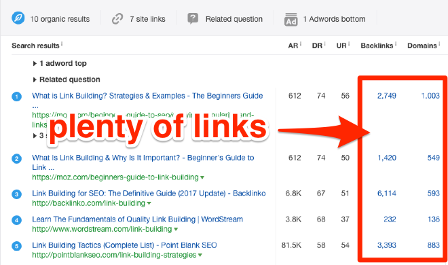Open the Backlinko Definitive Guide result link
Screen dimensions: 448x265
coord(149,193)
